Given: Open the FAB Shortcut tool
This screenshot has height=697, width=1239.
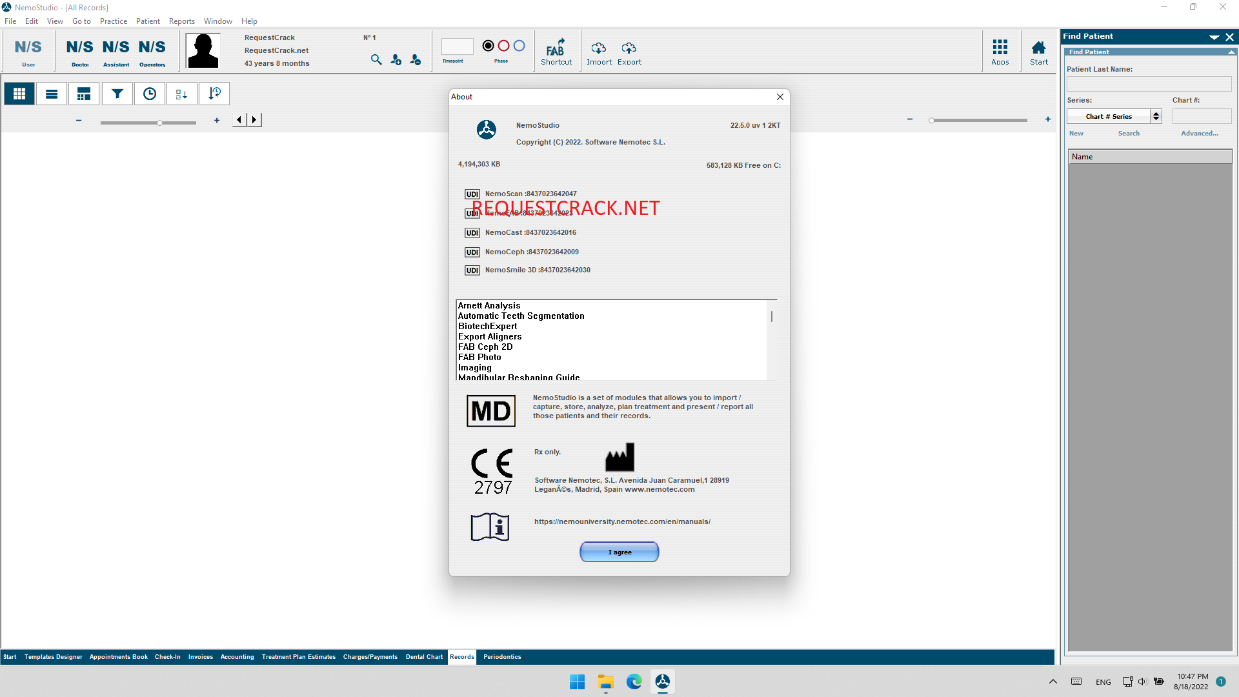Looking at the screenshot, I should [x=556, y=50].
